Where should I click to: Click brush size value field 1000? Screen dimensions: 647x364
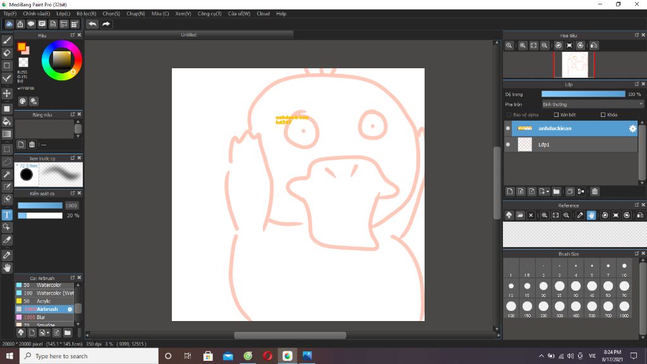click(x=71, y=205)
